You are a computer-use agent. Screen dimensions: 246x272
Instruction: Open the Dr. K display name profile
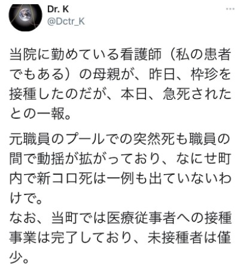tap(58, 9)
